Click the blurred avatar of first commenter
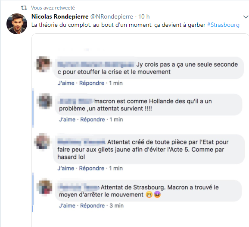The width and height of the screenshot is (249, 227). coord(43,64)
